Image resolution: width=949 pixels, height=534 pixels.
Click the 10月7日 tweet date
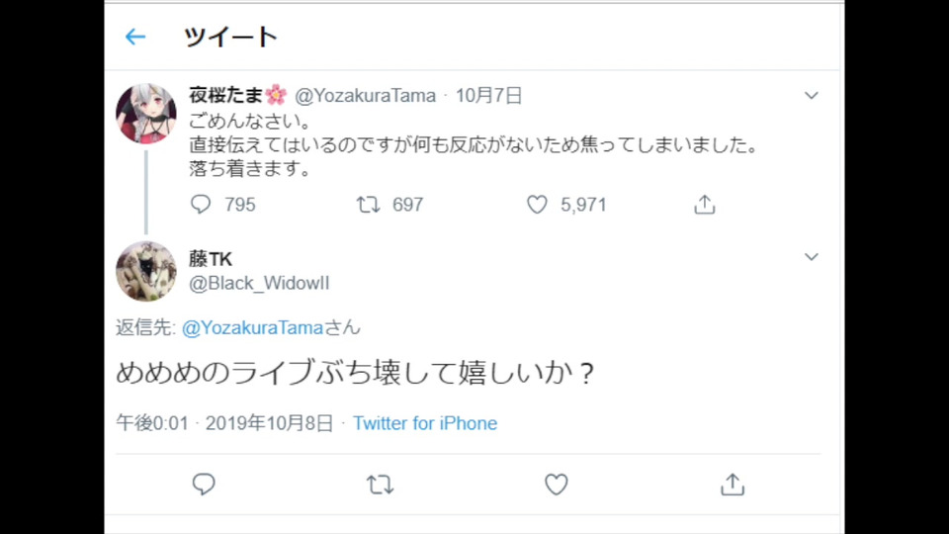click(x=488, y=96)
